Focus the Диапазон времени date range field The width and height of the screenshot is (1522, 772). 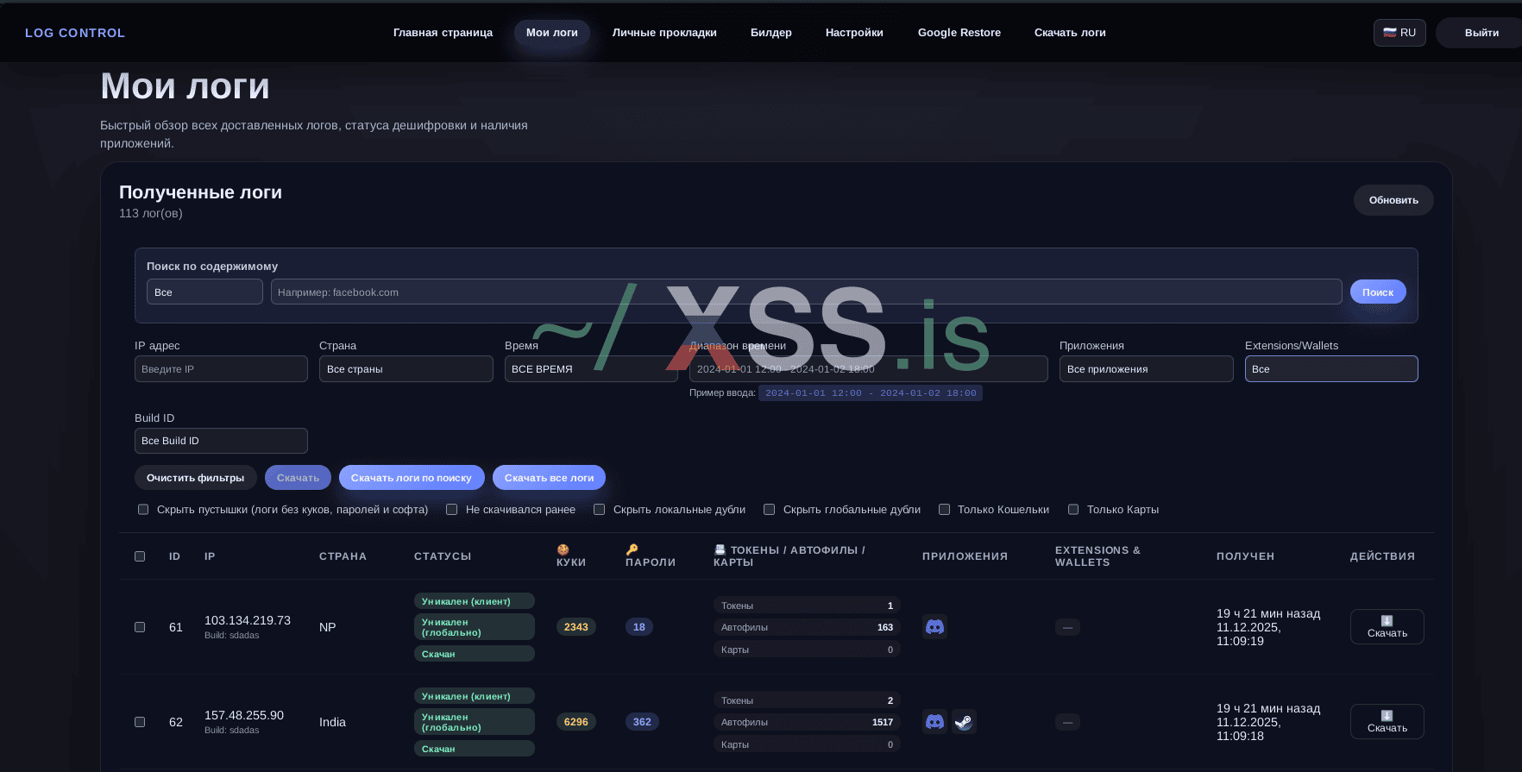(869, 369)
